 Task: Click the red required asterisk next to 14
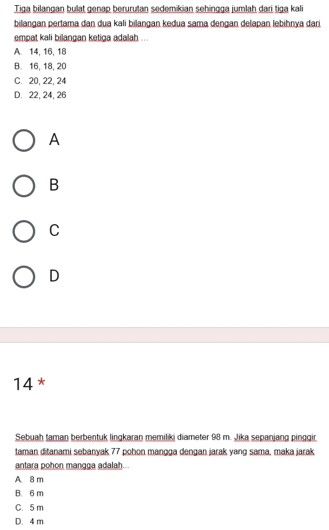(41, 382)
